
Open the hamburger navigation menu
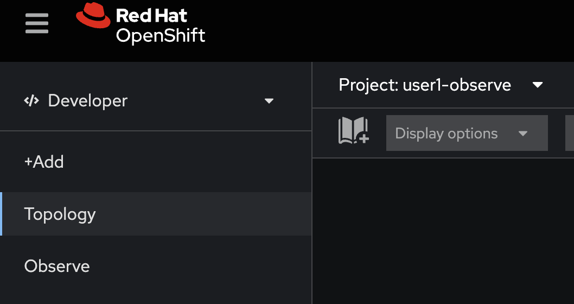coord(36,23)
